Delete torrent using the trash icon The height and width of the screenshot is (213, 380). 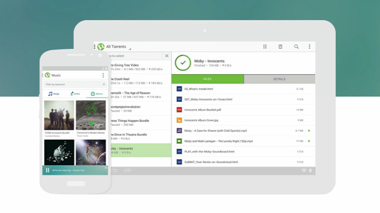pyautogui.click(x=280, y=46)
